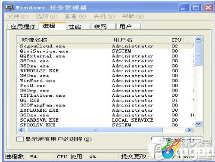Click Administrator in the EXPLORER.EXE row
The height and width of the screenshot is (162, 215).
(133, 110)
